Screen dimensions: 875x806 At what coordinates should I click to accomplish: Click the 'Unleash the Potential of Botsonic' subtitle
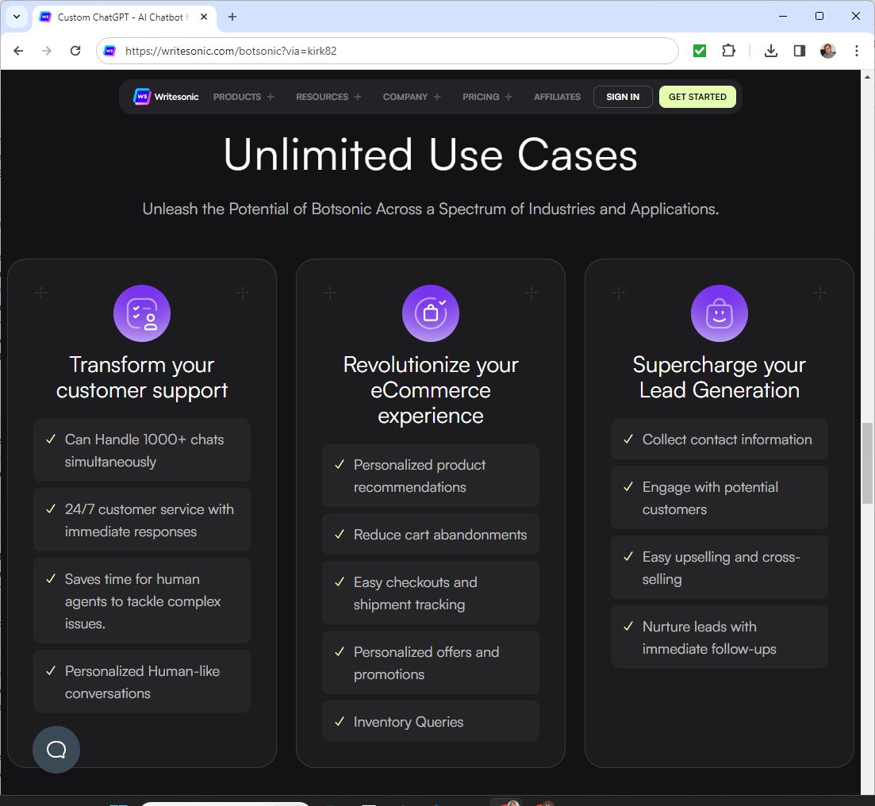coord(430,209)
